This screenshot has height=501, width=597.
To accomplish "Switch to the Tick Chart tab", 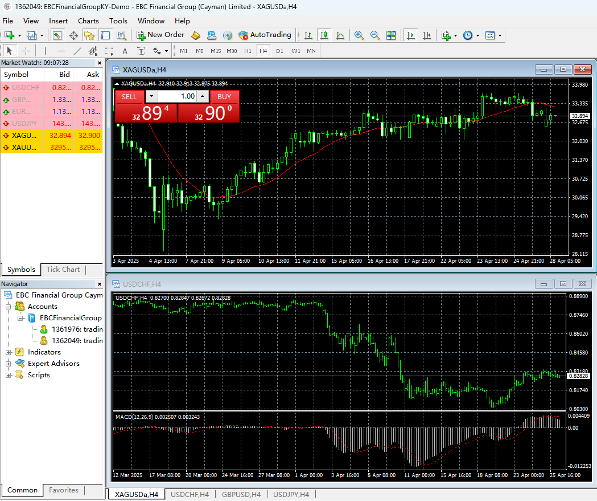I will point(63,270).
